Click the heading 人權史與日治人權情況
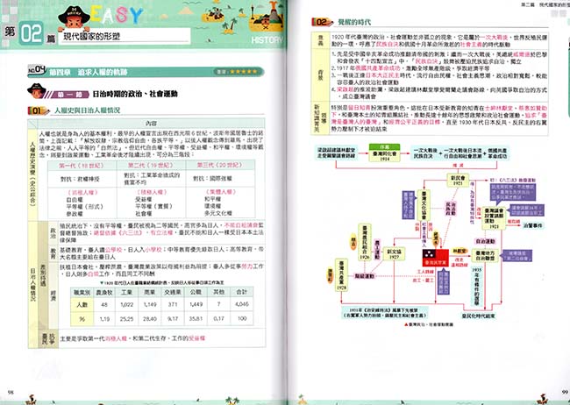The image size is (570, 405). [x=87, y=110]
